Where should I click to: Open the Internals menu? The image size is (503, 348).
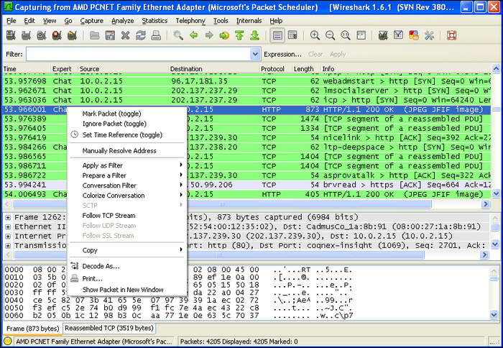(x=249, y=21)
